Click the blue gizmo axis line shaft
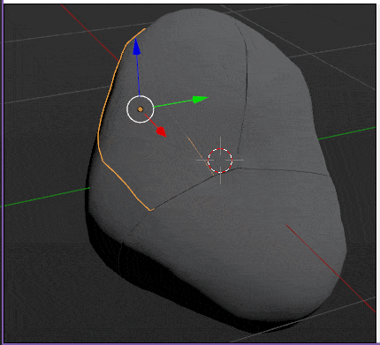This screenshot has height=345, width=380. point(138,76)
